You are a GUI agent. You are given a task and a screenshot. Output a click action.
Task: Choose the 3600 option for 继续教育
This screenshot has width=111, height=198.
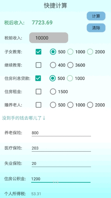(x=76, y=65)
